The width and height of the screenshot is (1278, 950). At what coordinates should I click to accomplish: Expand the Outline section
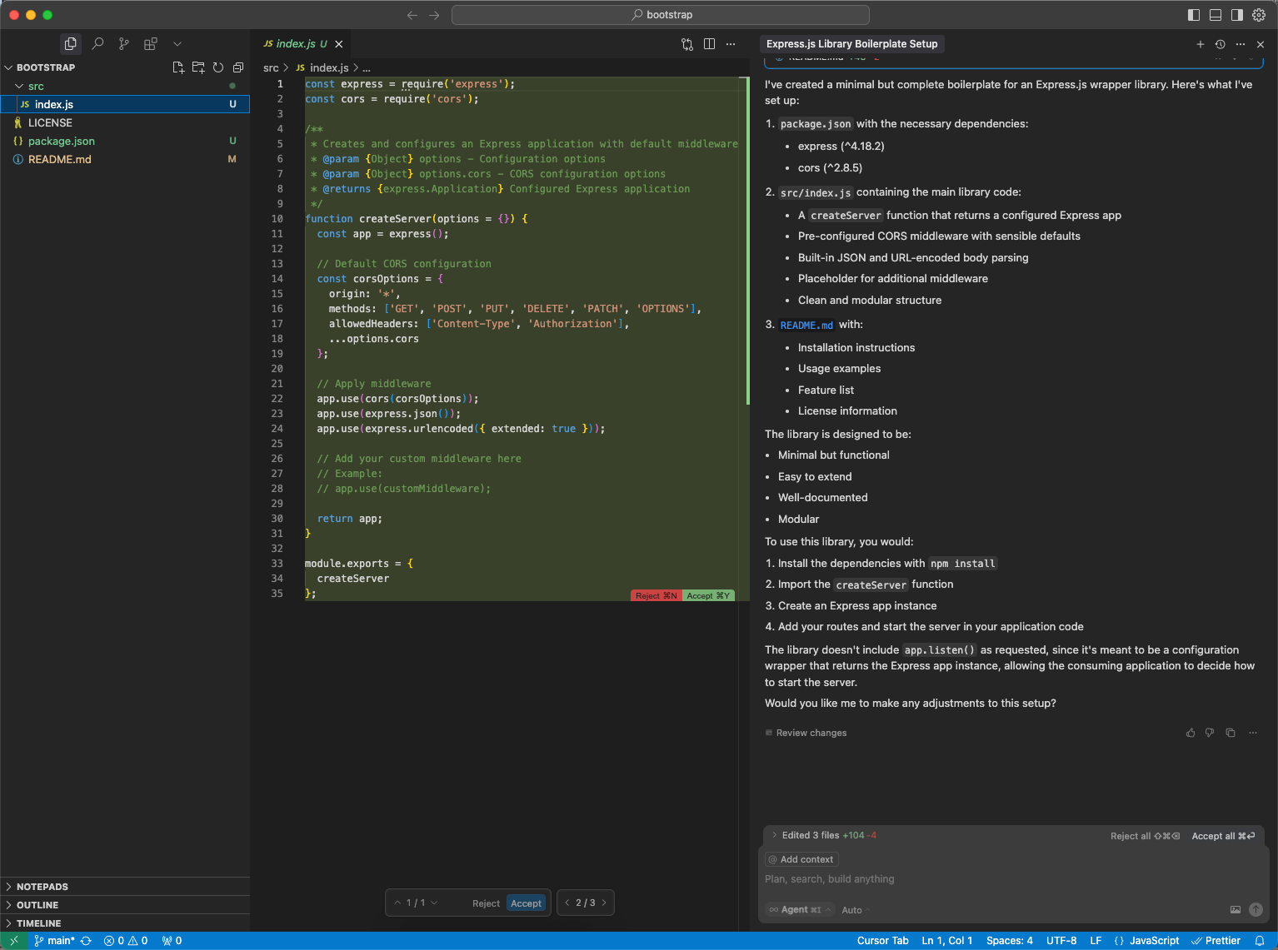pyautogui.click(x=37, y=905)
